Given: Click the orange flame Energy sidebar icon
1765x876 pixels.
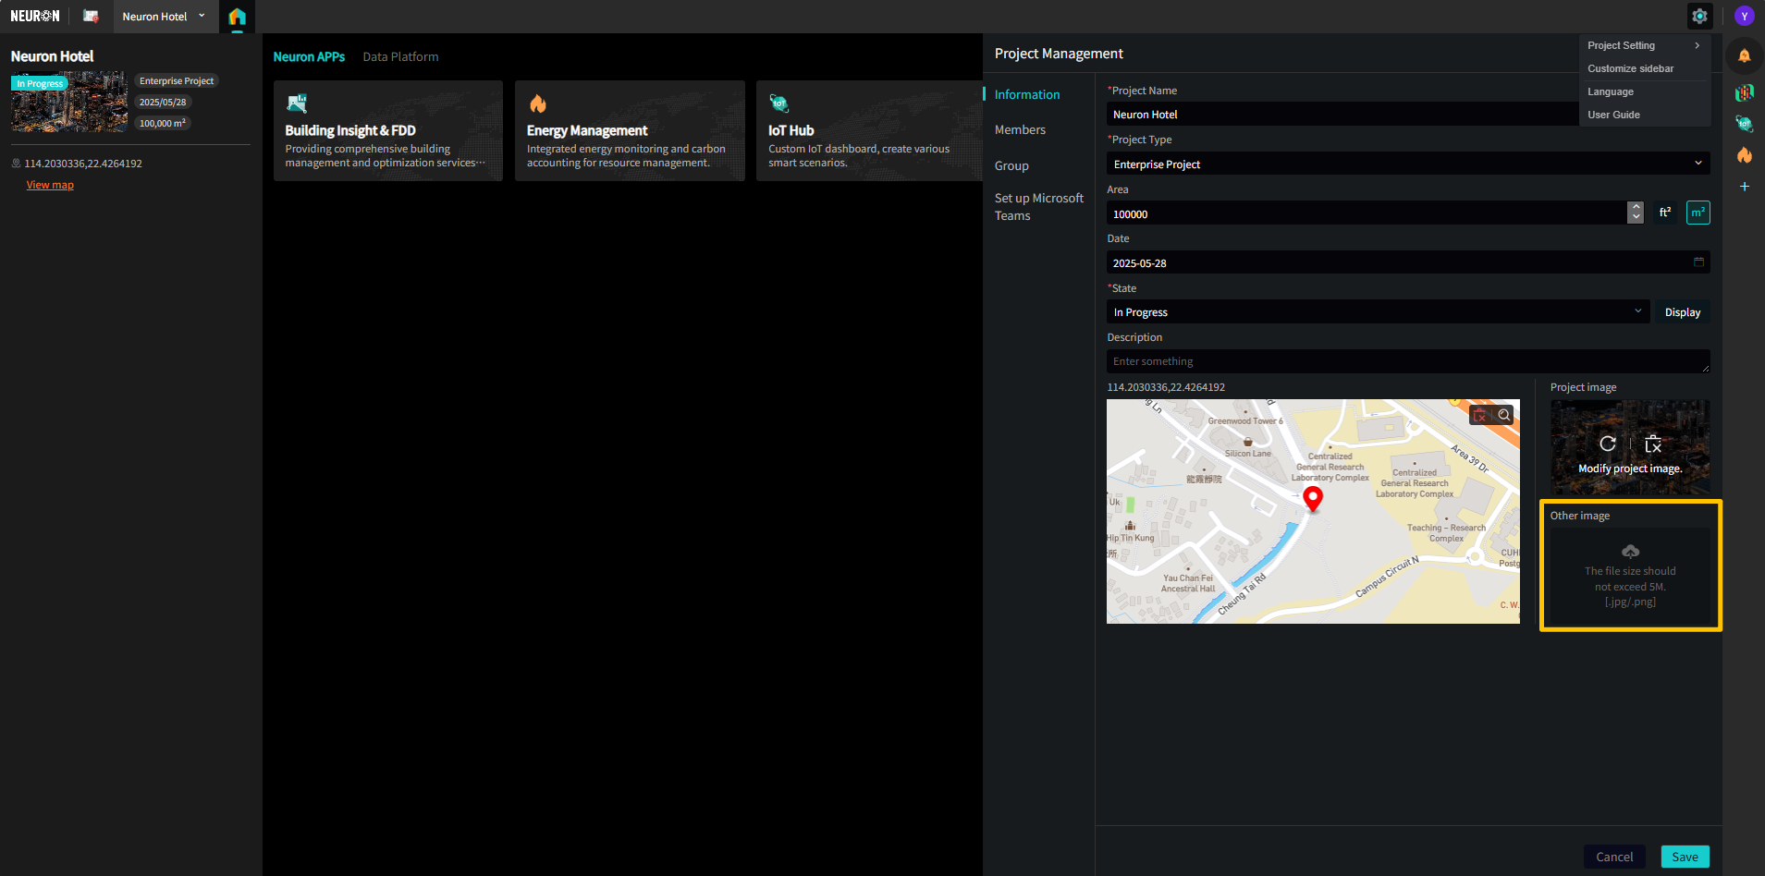Looking at the screenshot, I should pyautogui.click(x=1744, y=155).
